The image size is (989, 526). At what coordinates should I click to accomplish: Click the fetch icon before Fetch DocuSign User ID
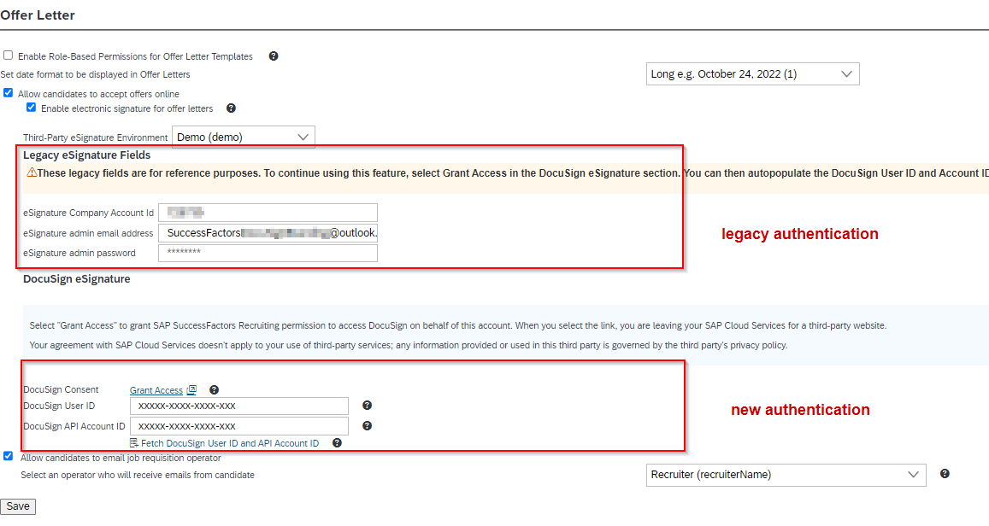[x=133, y=443]
